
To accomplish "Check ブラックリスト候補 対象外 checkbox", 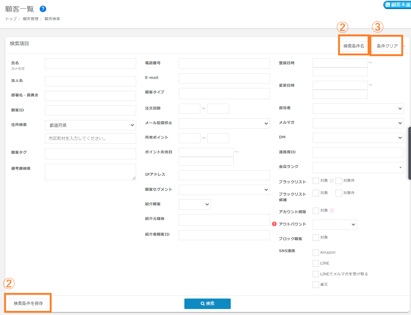I will tap(339, 193).
